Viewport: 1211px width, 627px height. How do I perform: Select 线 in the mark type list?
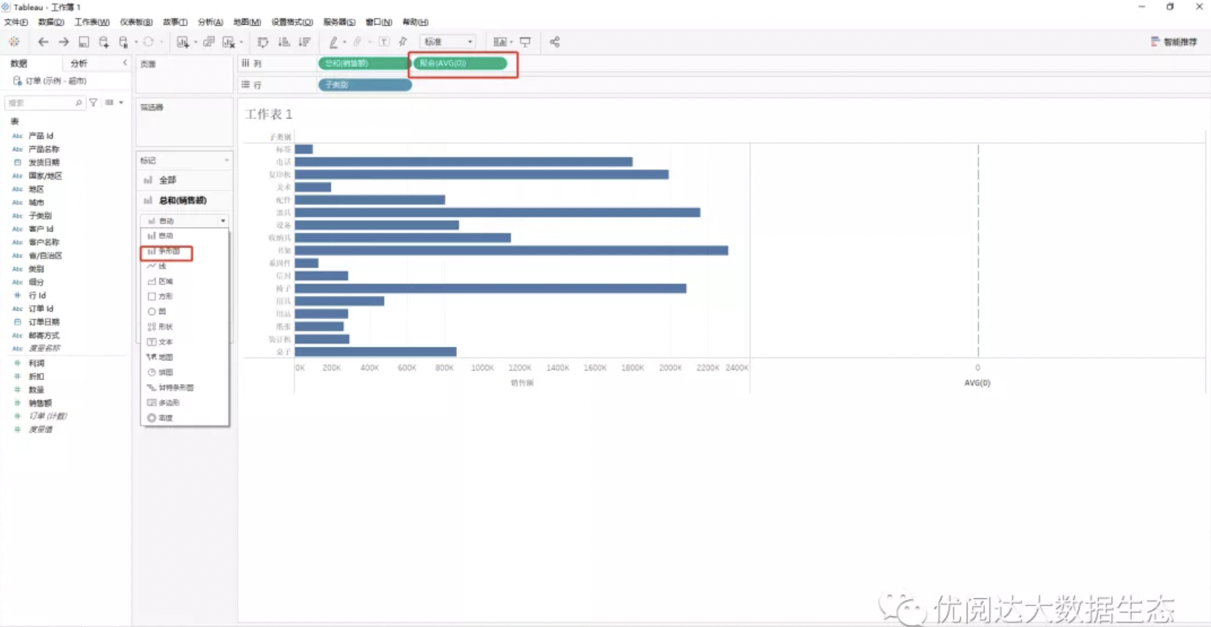pyautogui.click(x=184, y=267)
